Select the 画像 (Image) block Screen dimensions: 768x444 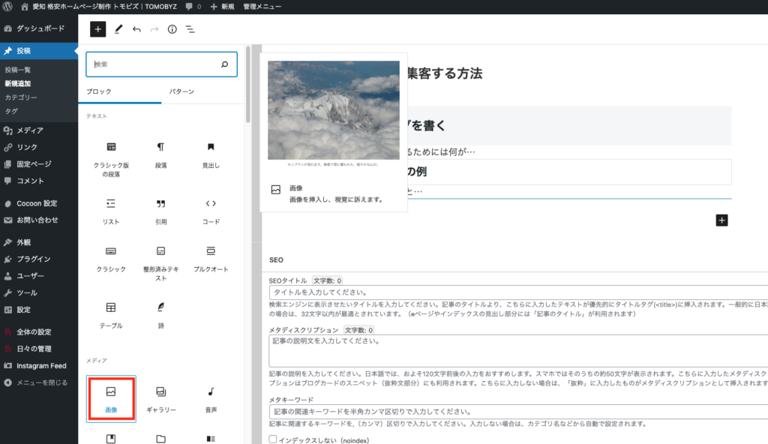(x=111, y=399)
